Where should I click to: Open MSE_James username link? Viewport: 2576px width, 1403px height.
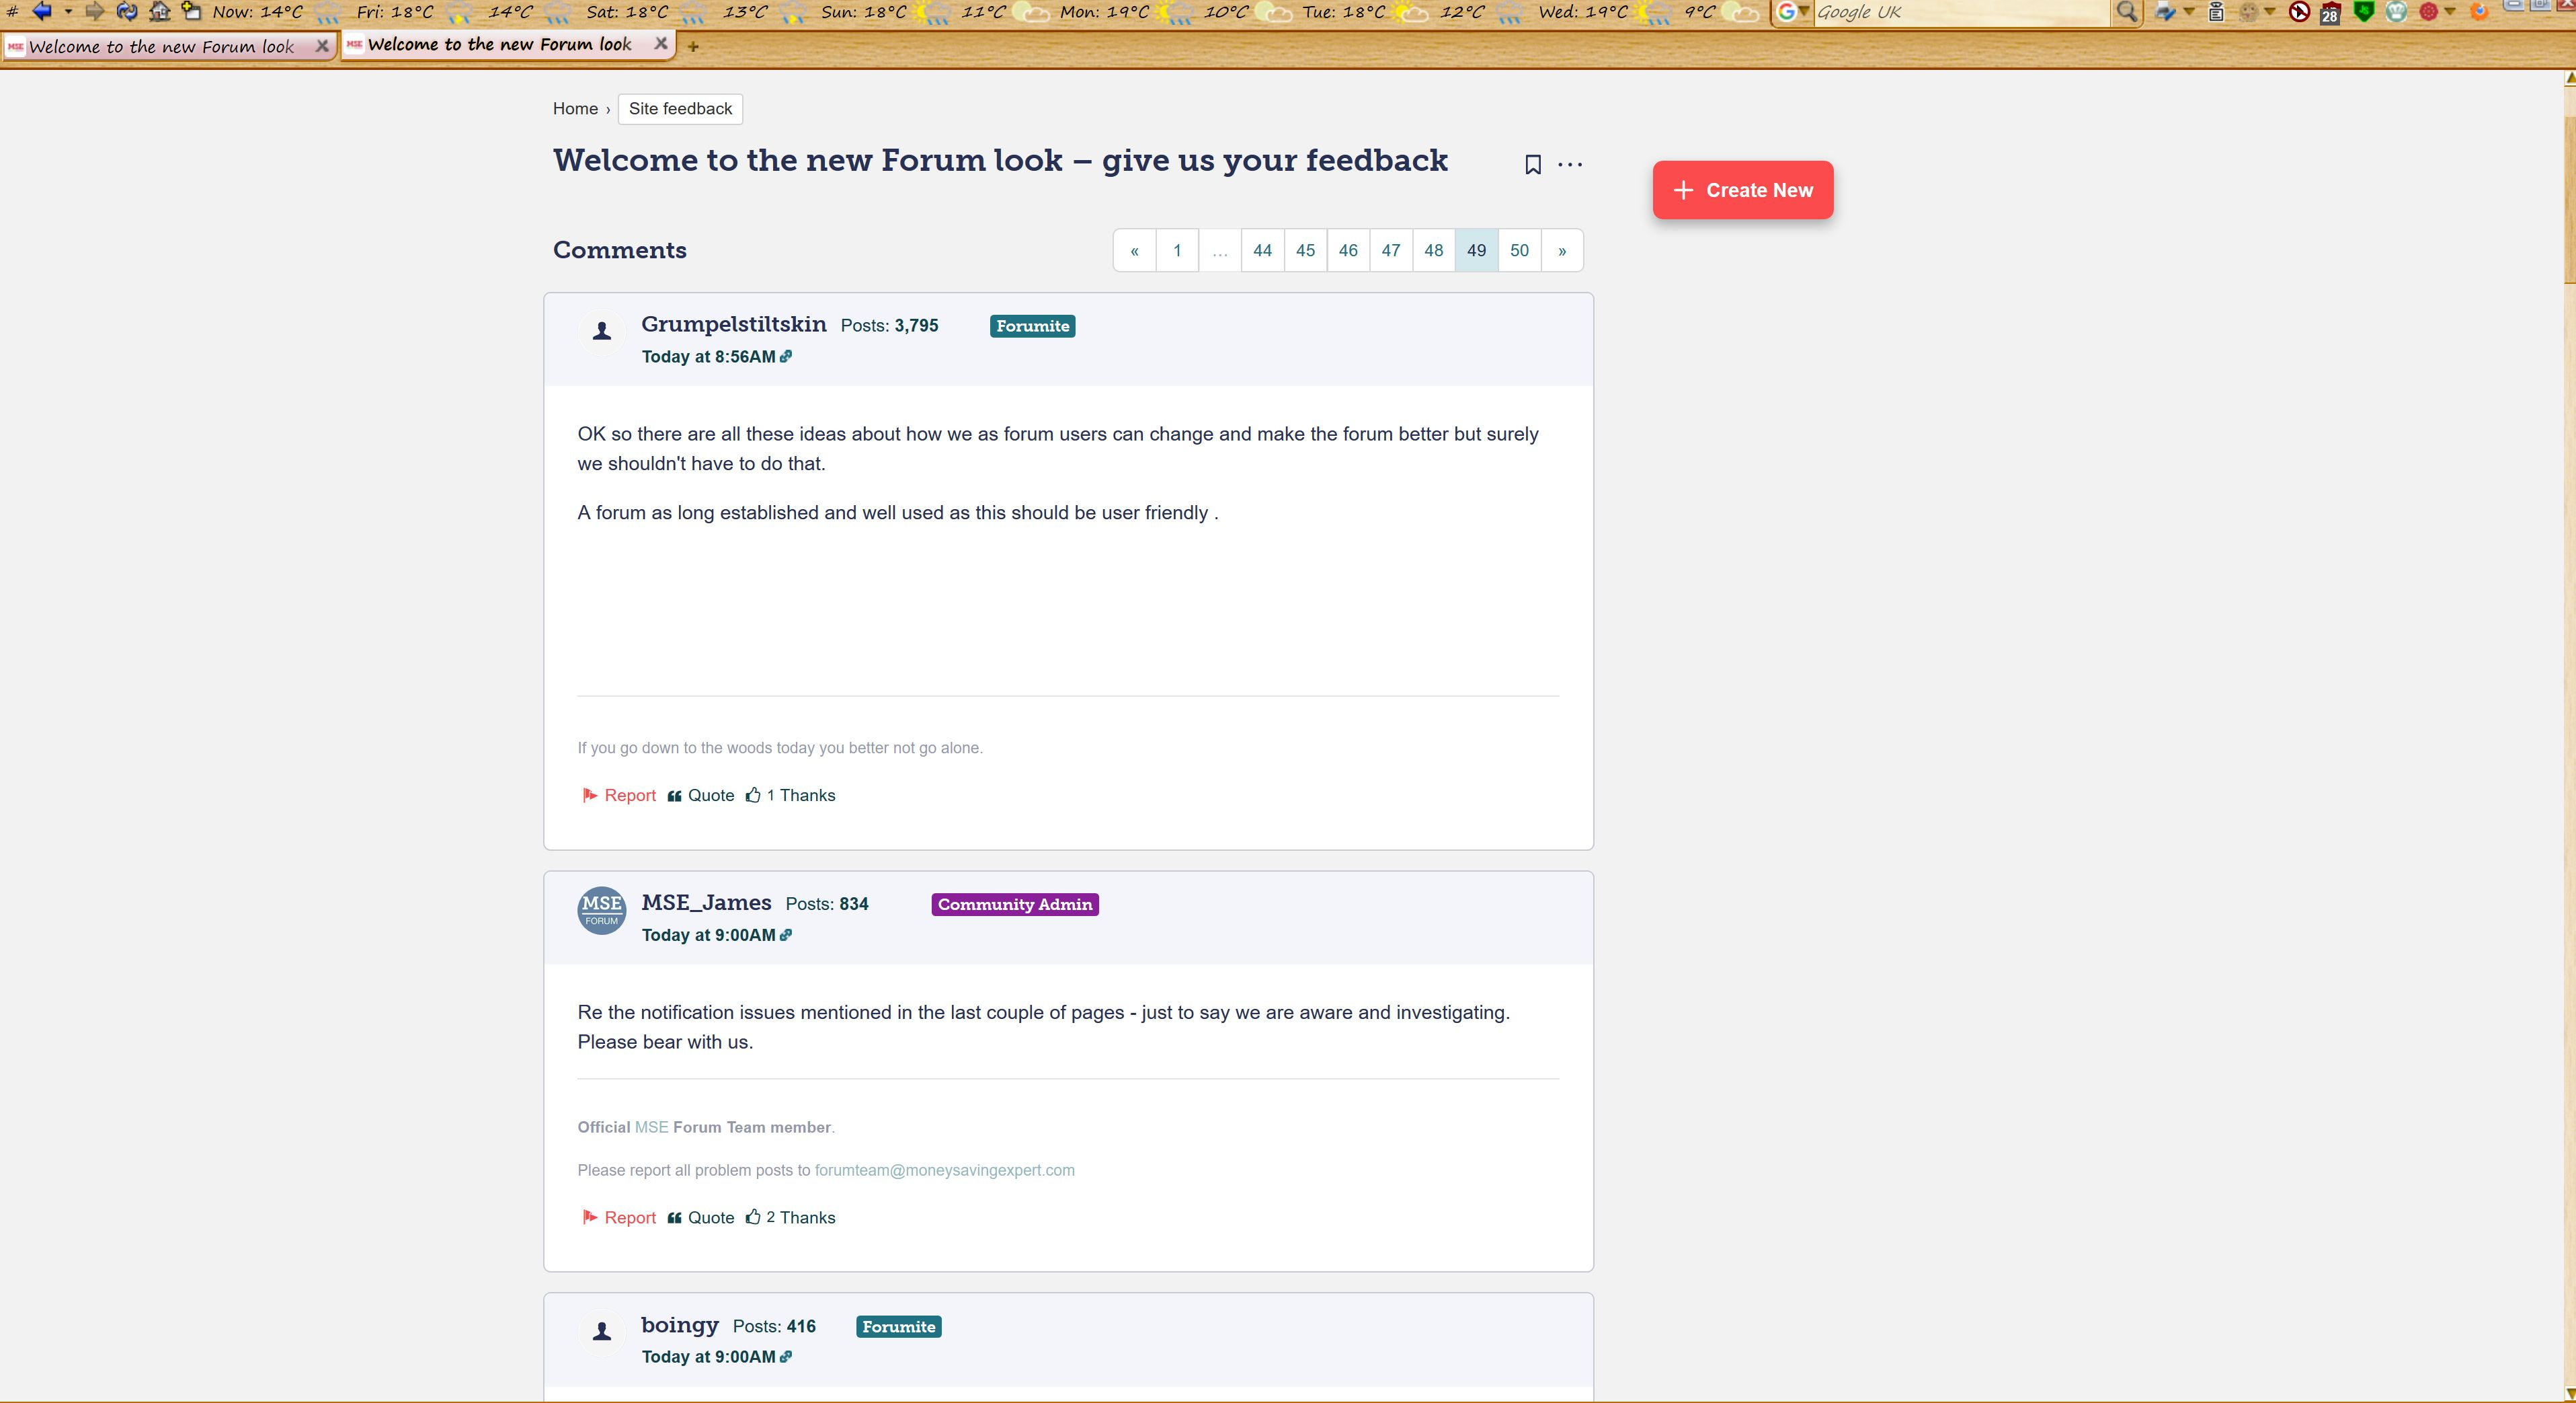tap(706, 903)
